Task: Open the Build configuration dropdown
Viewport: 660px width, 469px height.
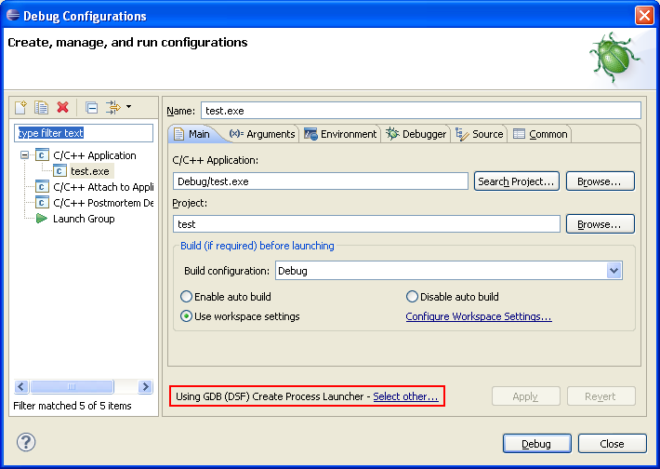Action: 614,271
